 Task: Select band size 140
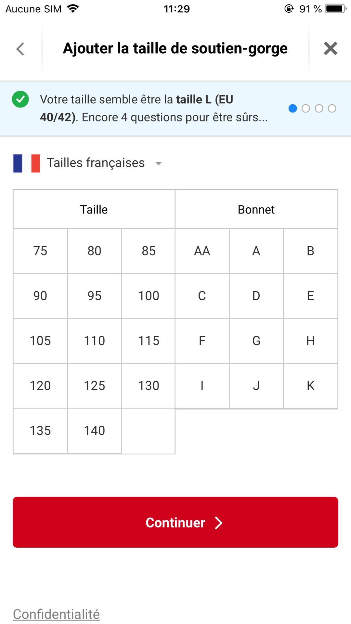pyautogui.click(x=94, y=431)
